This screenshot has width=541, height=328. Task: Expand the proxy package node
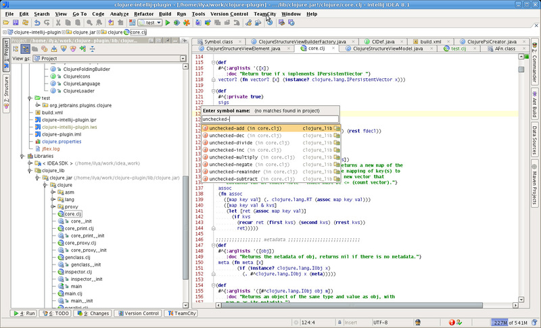(53, 207)
